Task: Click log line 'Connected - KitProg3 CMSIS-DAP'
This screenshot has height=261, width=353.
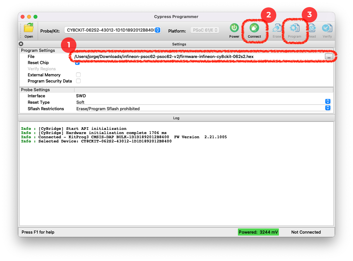Action: pos(124,137)
